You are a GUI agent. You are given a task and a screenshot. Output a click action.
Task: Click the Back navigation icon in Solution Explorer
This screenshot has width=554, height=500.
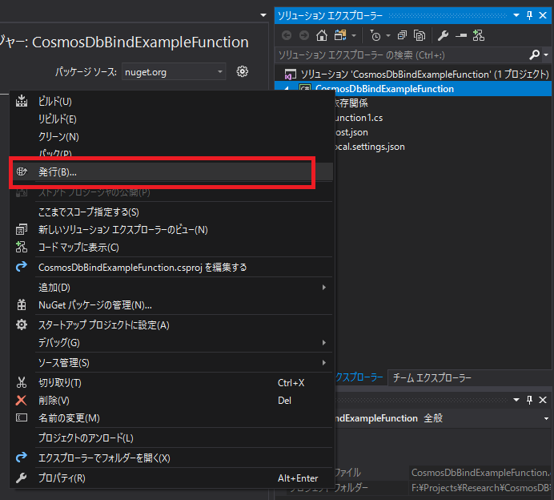coord(287,35)
